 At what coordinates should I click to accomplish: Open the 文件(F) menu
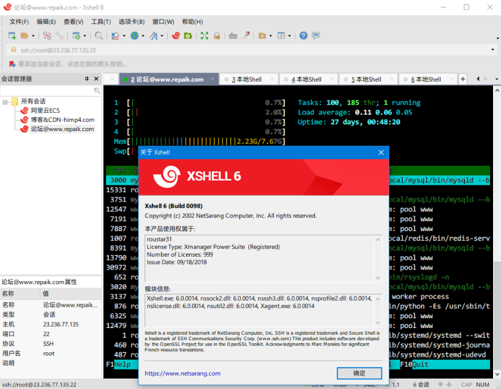(x=19, y=22)
